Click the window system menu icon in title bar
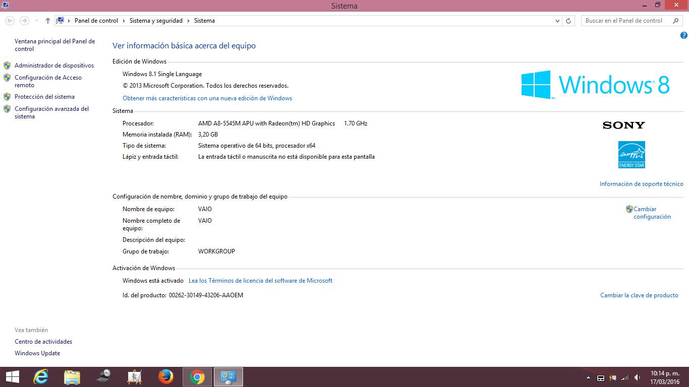689x387 pixels. pos(5,5)
